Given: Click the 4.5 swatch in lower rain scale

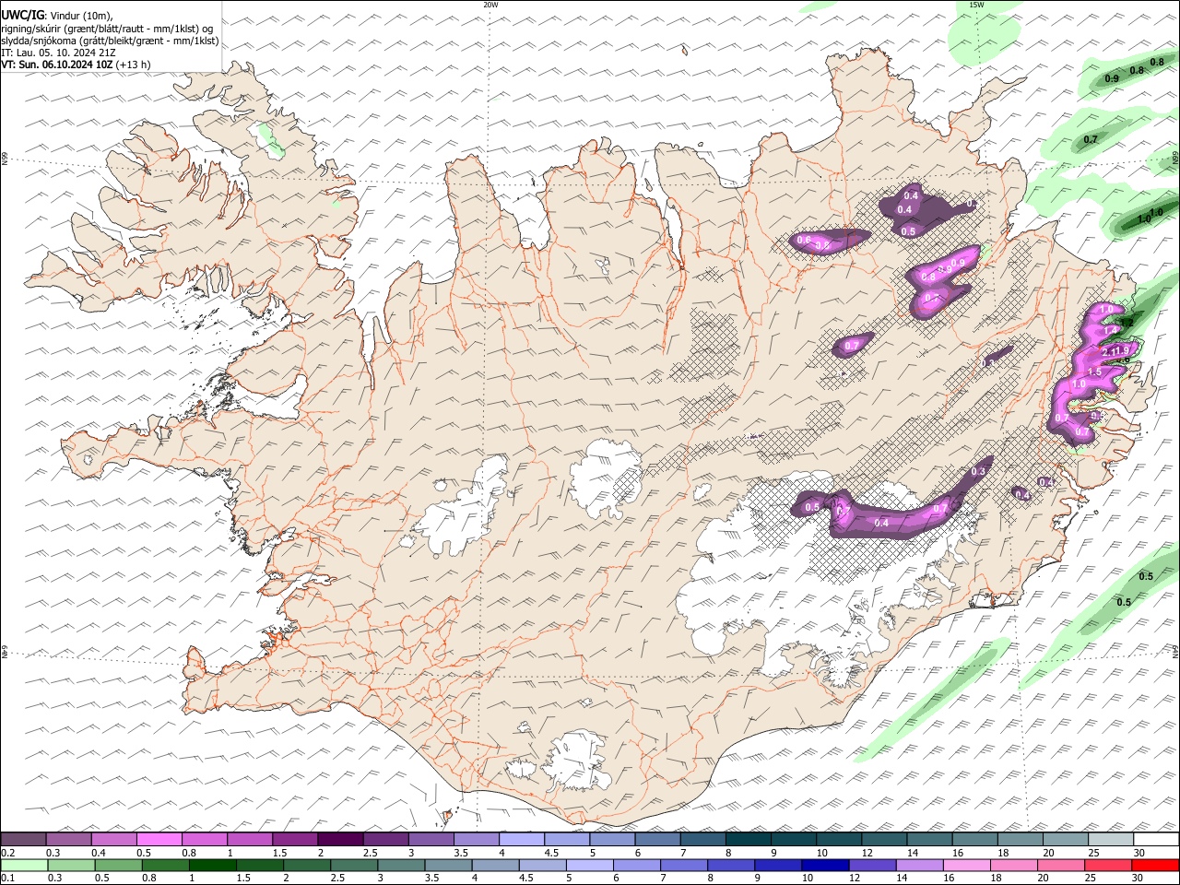Looking at the screenshot, I should click(x=542, y=865).
